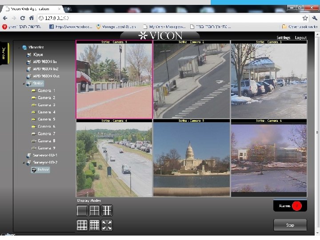Go back in browser history
Image resolution: width=320 pixels, height=240 pixels.
coord(5,18)
